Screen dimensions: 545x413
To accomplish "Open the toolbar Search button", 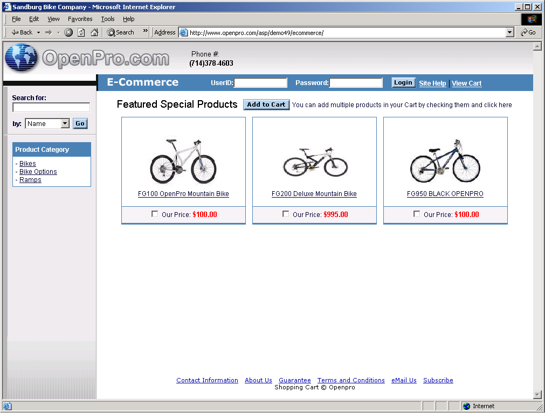I will tap(120, 32).
